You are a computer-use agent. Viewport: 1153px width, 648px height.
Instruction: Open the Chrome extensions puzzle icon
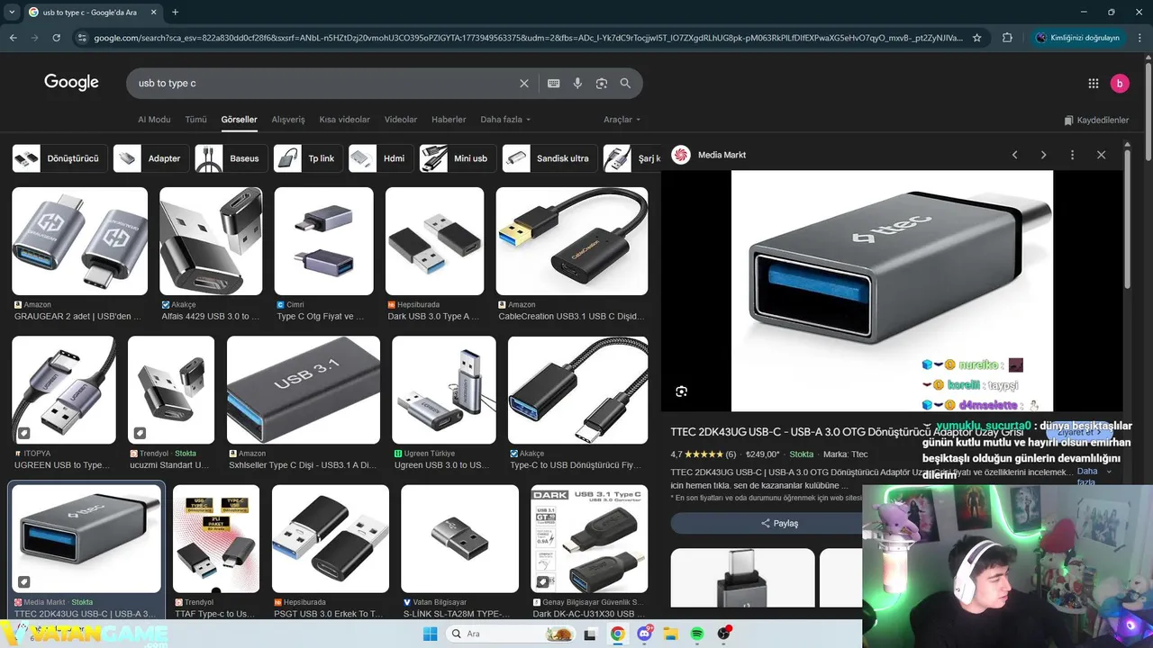1007,38
